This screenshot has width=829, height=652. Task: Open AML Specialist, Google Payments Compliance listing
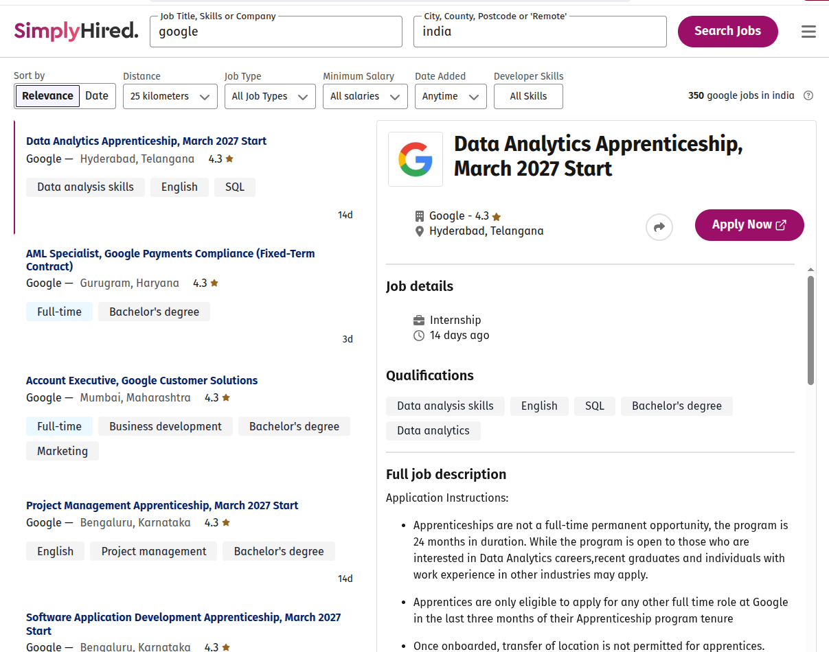pyautogui.click(x=170, y=260)
